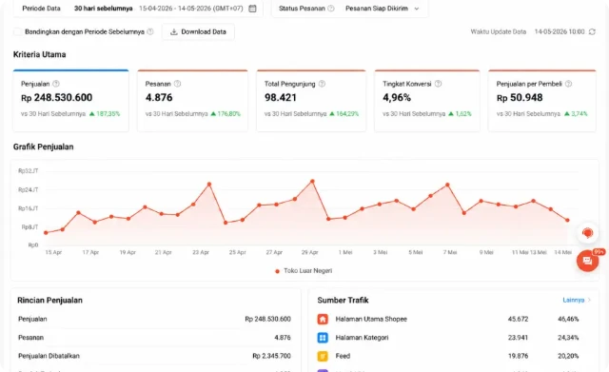Tick the Bandingkan dengan Periode Sebelumnya checkbox
Image resolution: width=609 pixels, height=372 pixels.
(x=17, y=31)
